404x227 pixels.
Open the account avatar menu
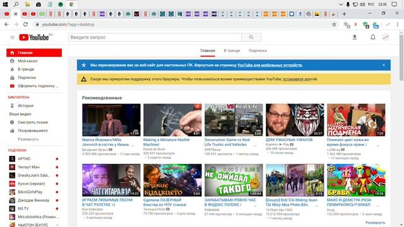click(x=386, y=37)
